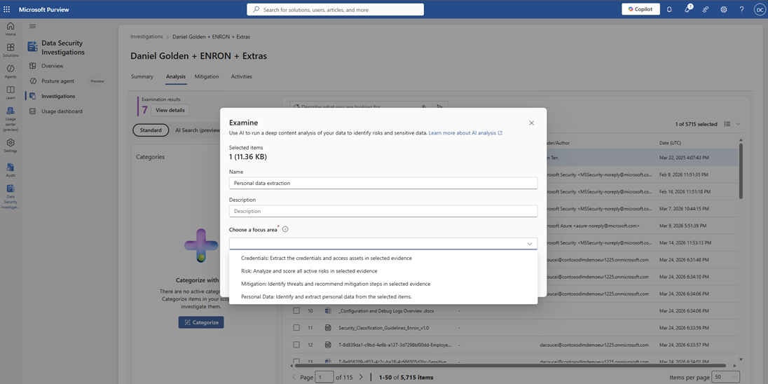This screenshot has width=768, height=384.
Task: Open the app launcher waffle icon
Action: (6, 9)
